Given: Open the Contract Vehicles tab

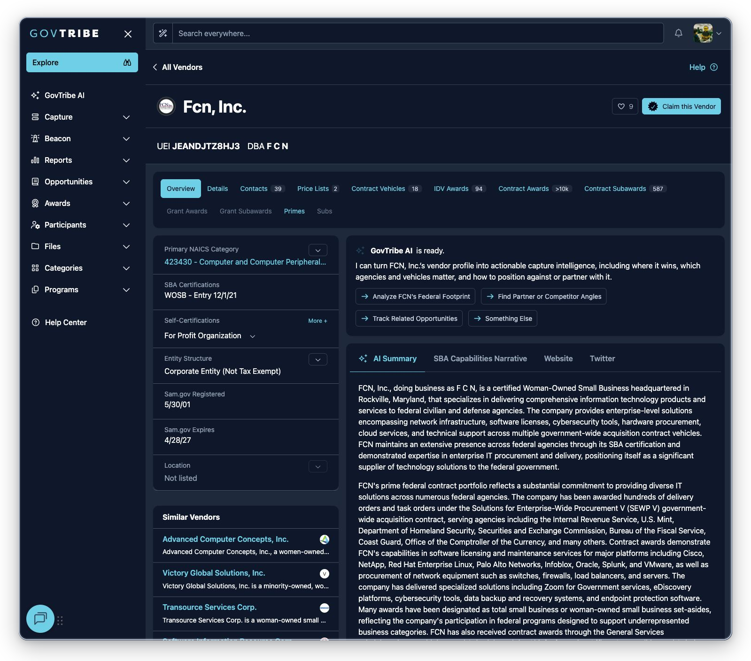Looking at the screenshot, I should [x=386, y=189].
